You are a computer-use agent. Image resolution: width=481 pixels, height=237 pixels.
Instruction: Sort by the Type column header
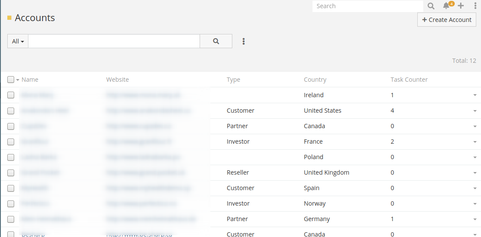pyautogui.click(x=233, y=80)
